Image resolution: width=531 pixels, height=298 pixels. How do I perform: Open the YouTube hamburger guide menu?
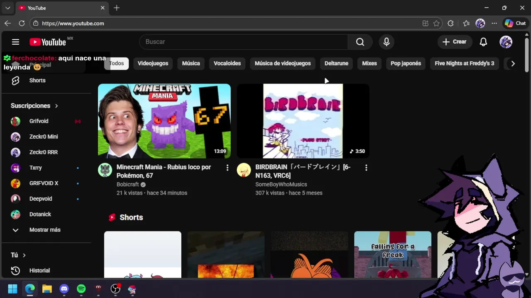[x=15, y=42]
